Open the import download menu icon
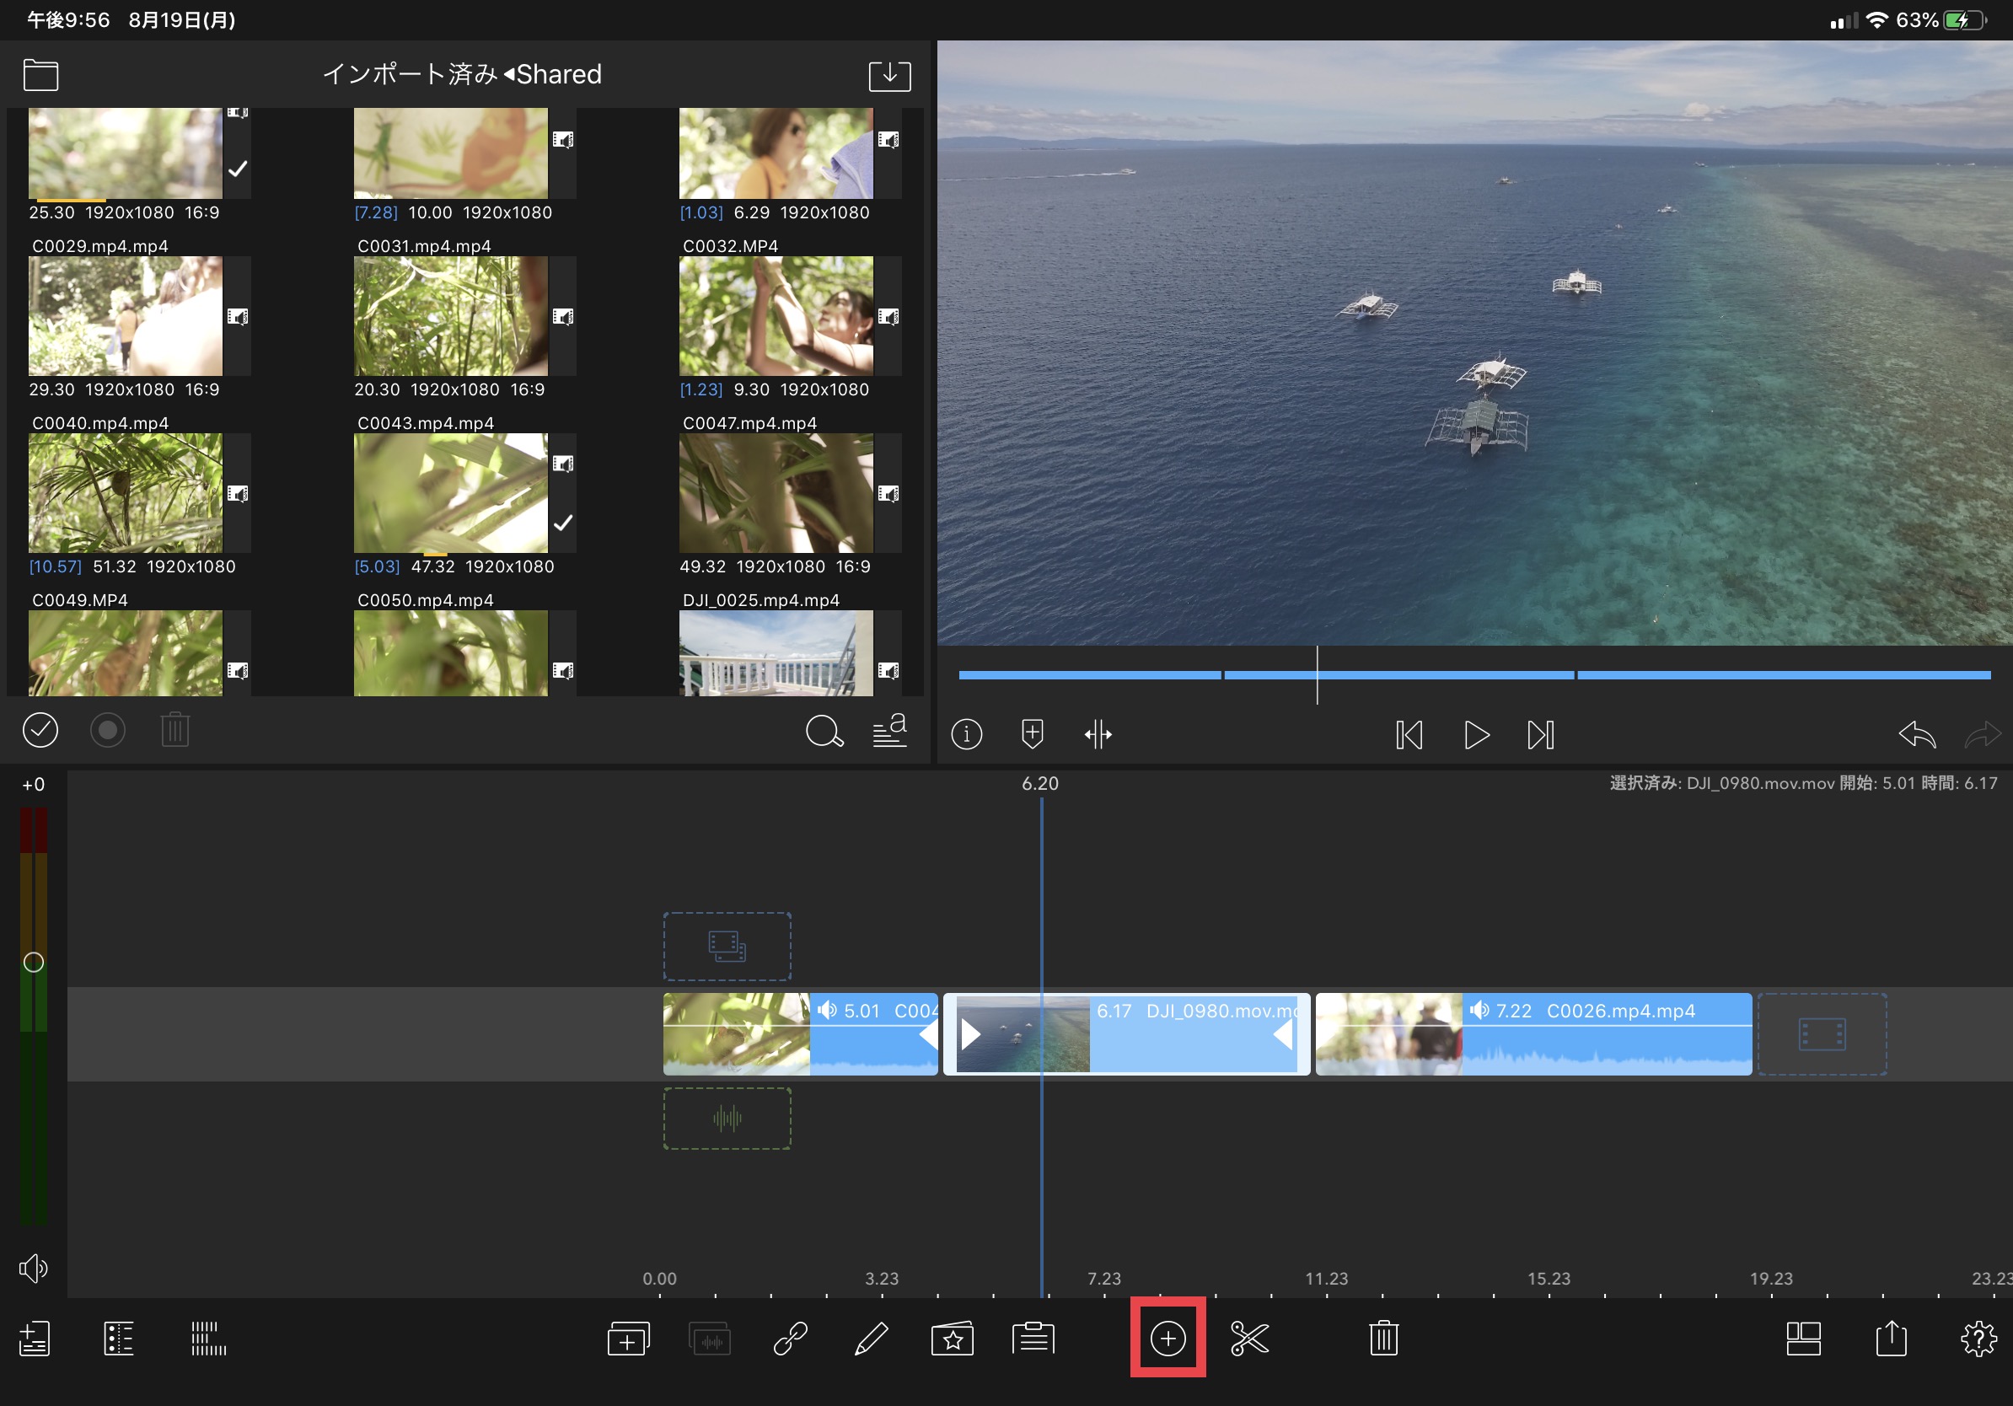Viewport: 2013px width, 1406px height. [889, 75]
